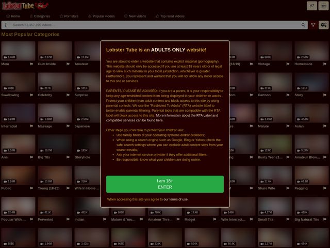Open the Story category label
This screenshot has height=248, width=330.
(299, 95)
